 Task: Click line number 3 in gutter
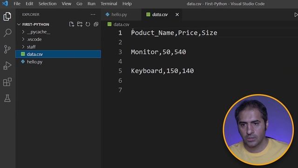(120, 52)
